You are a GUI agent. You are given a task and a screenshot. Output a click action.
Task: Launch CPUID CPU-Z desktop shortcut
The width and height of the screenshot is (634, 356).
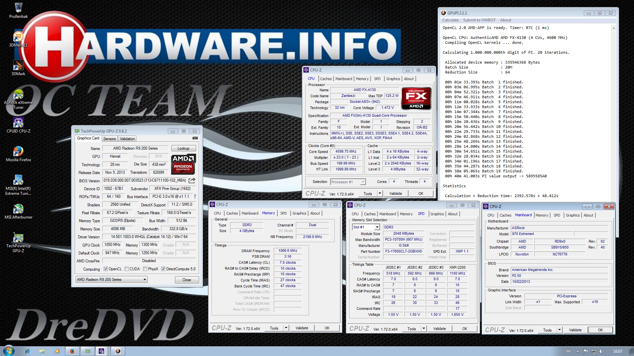pyautogui.click(x=18, y=125)
